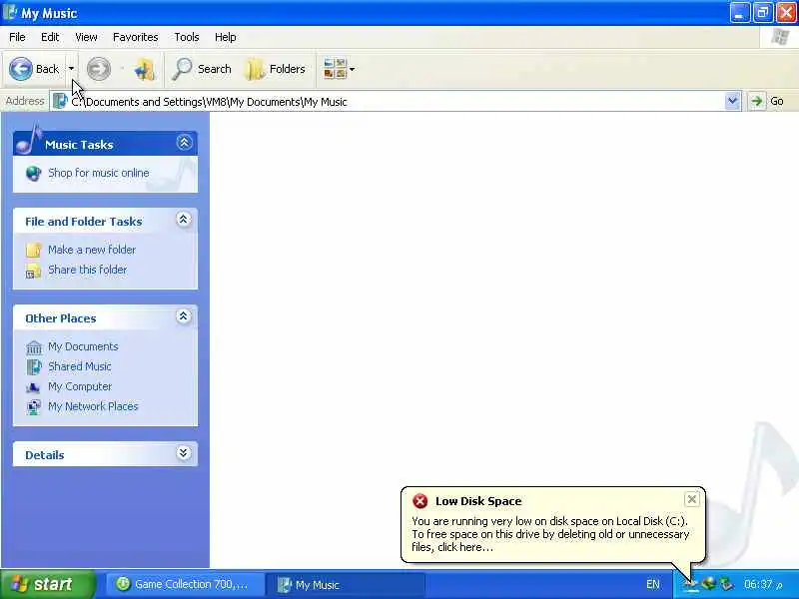Expand the Views dropdown arrow
Screen dimensions: 799x599
point(353,69)
